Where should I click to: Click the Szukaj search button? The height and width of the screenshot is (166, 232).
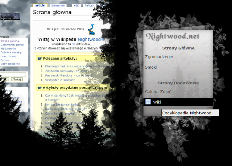tap(17, 79)
